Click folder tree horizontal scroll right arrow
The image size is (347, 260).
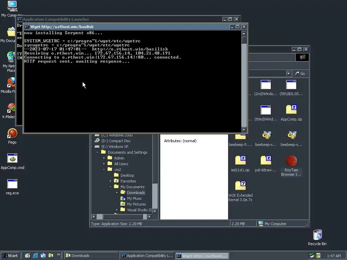(149, 216)
